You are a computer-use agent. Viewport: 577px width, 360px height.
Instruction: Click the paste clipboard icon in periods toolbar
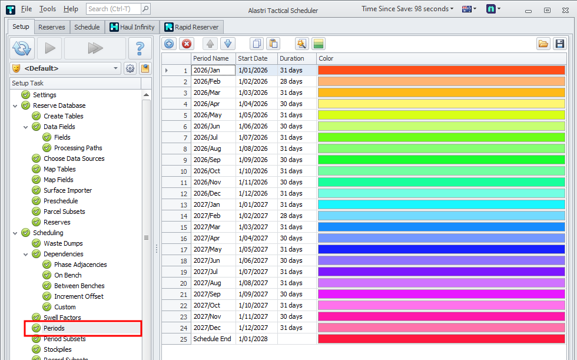coord(273,44)
